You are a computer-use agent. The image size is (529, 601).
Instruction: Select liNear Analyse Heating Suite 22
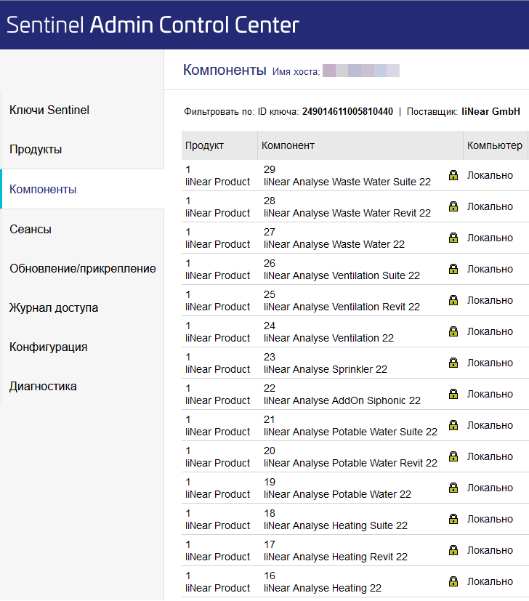click(336, 525)
